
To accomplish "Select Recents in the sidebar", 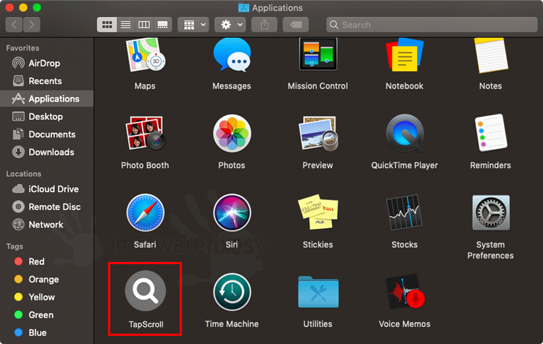I will (47, 81).
